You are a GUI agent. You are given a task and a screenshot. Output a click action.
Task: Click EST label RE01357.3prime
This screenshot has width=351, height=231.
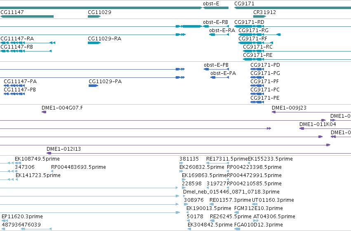[230, 201]
